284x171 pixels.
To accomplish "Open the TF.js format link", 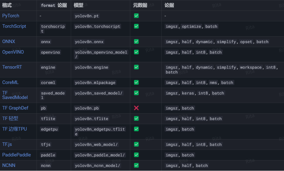I will (x=7, y=144).
